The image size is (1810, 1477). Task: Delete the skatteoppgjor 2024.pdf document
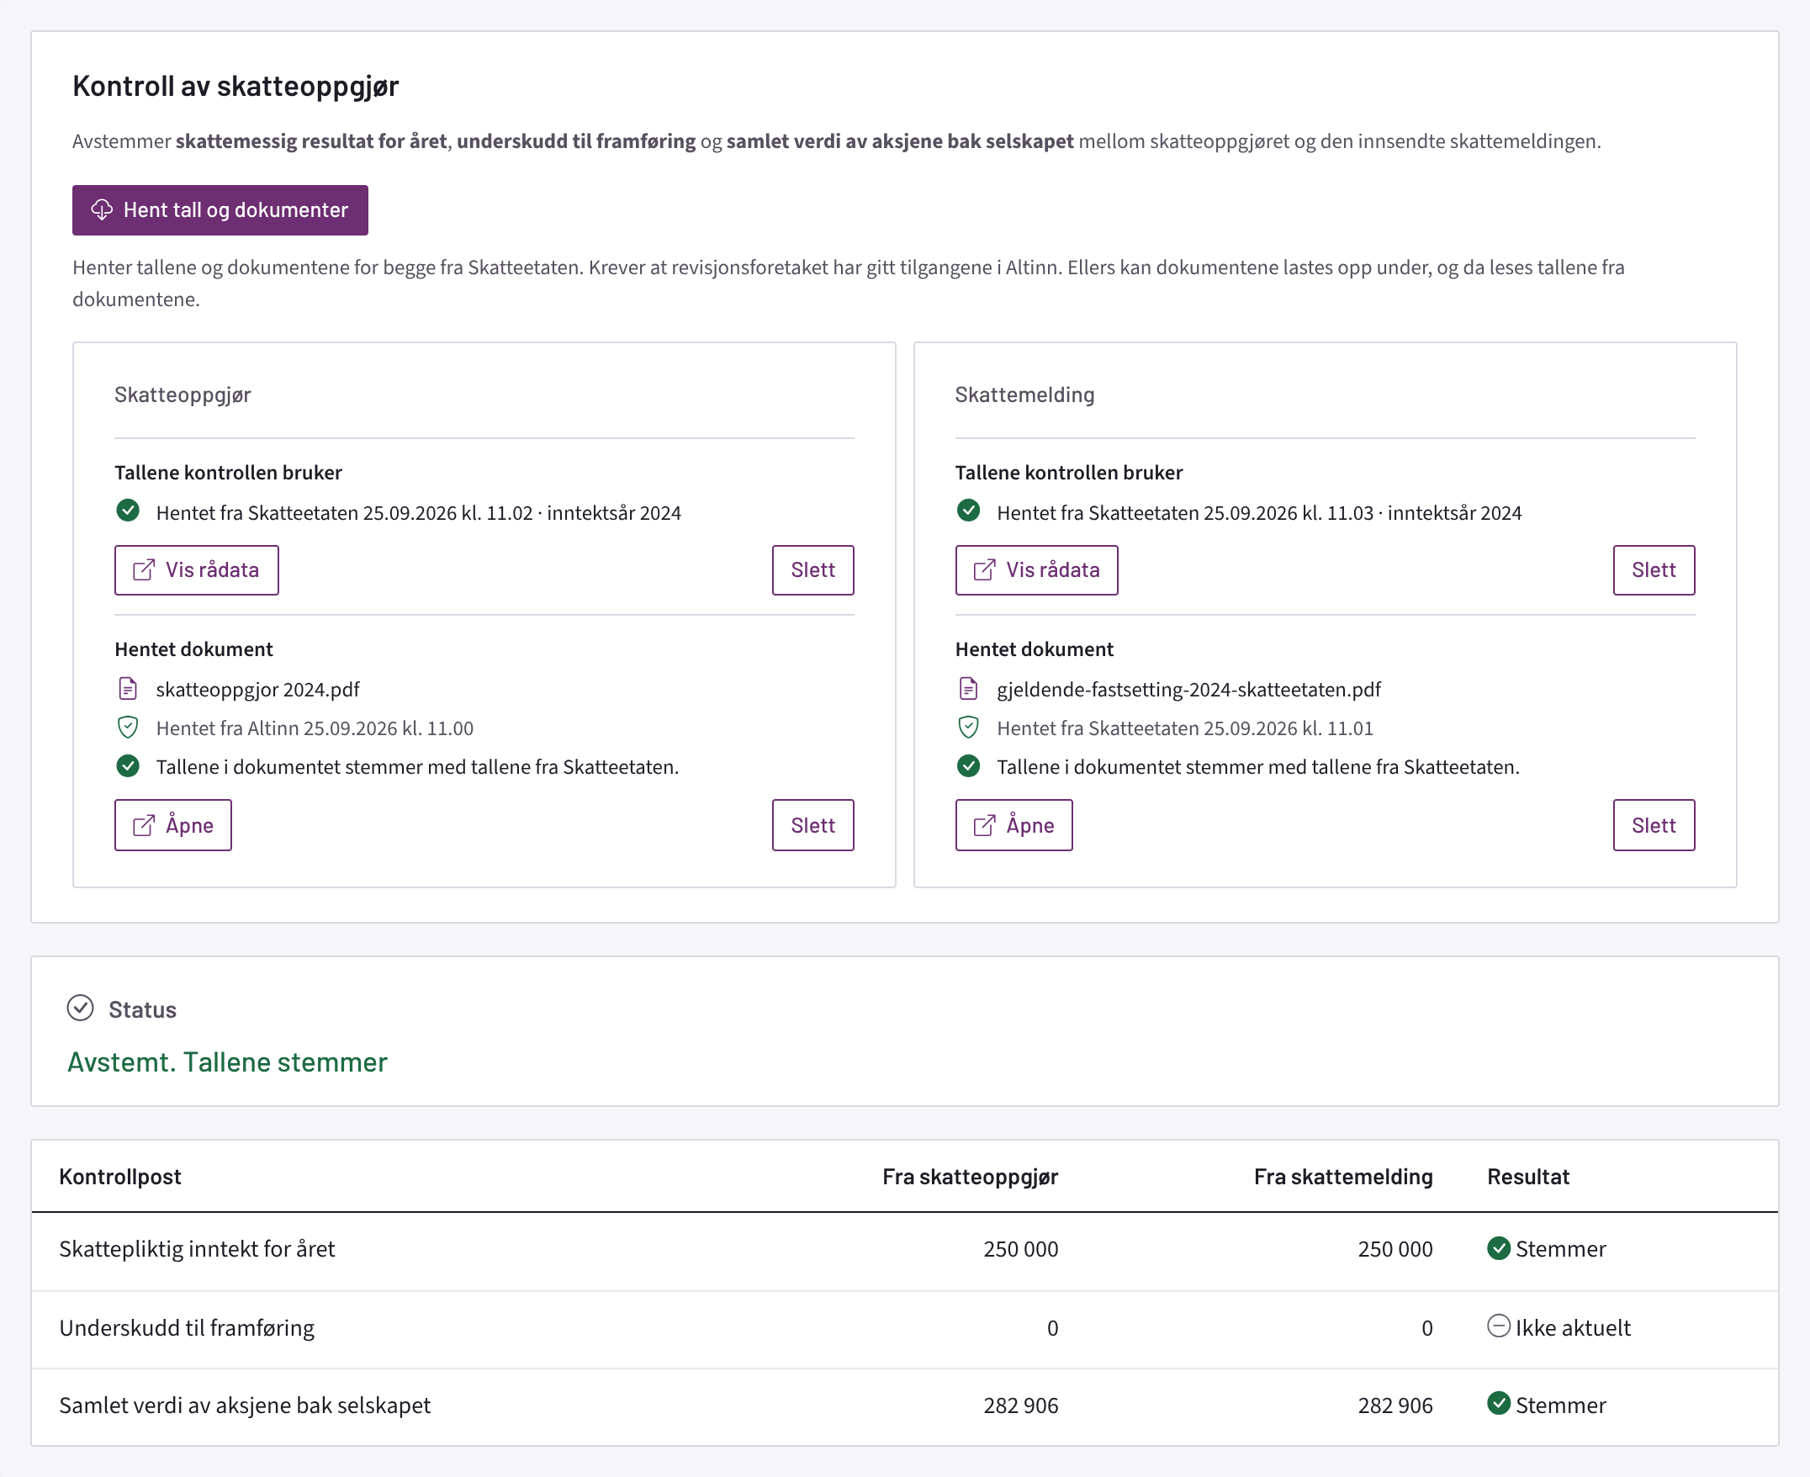812,825
